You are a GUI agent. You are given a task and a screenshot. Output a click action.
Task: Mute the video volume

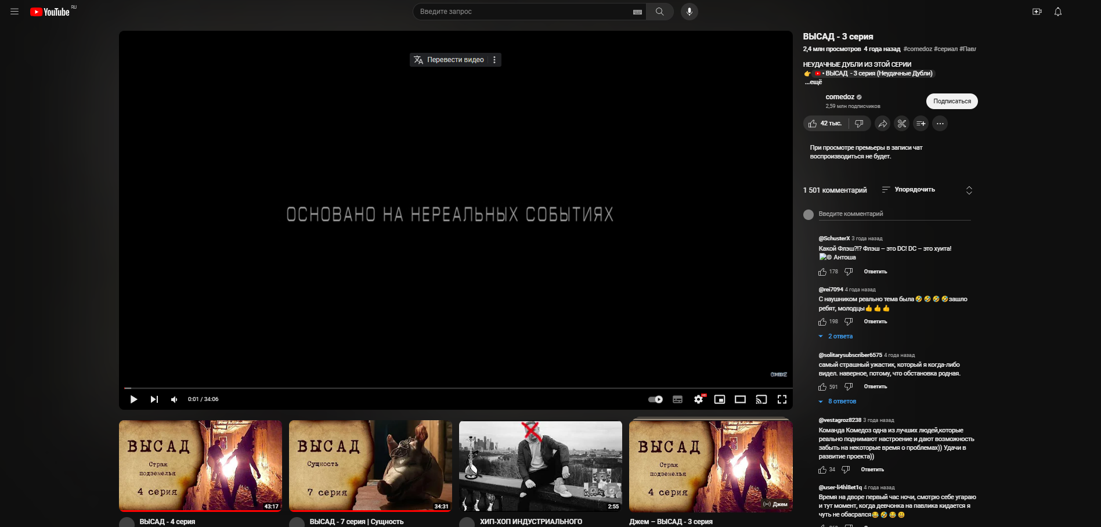174,399
